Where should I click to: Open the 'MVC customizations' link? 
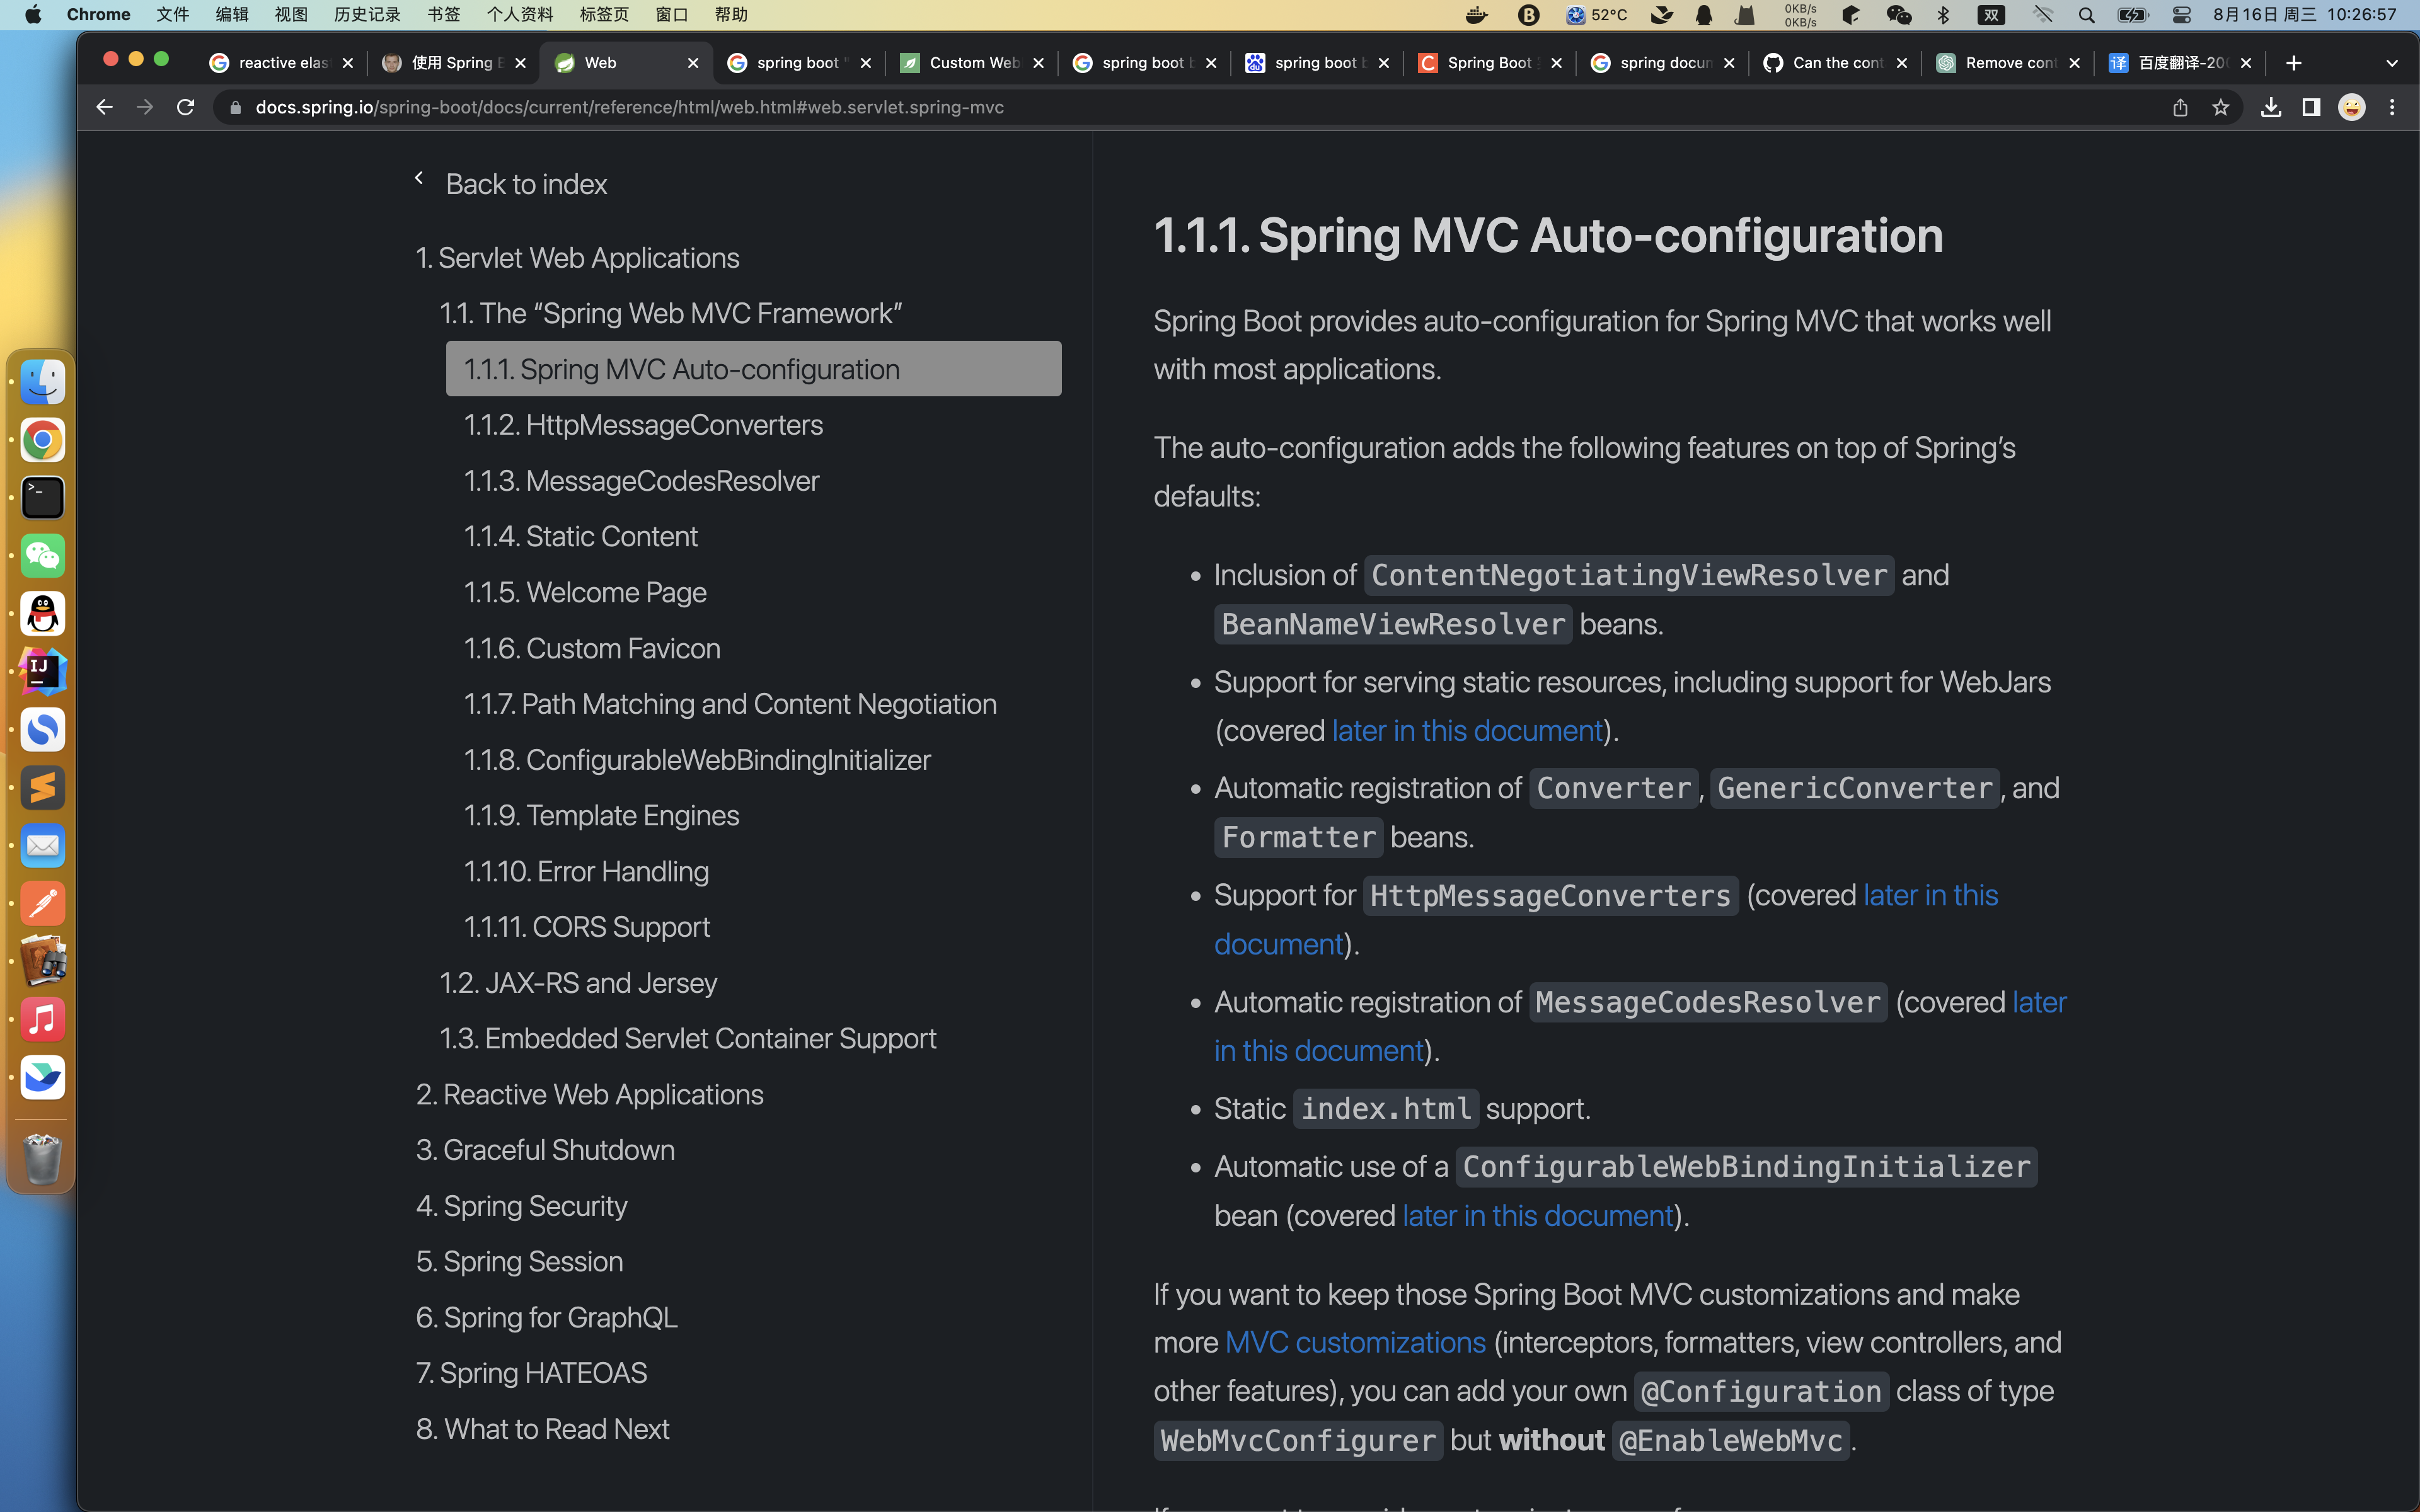pos(1353,1342)
